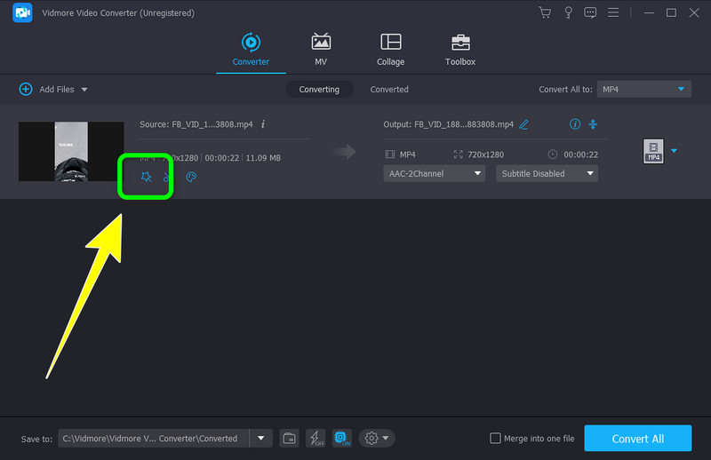Open the scissors Cut tool
The height and width of the screenshot is (460, 711).
tap(167, 177)
